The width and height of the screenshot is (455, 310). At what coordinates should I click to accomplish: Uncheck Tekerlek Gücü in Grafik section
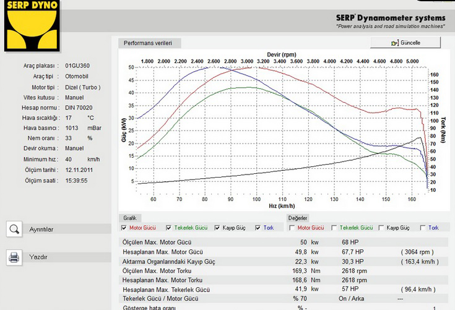pos(168,228)
